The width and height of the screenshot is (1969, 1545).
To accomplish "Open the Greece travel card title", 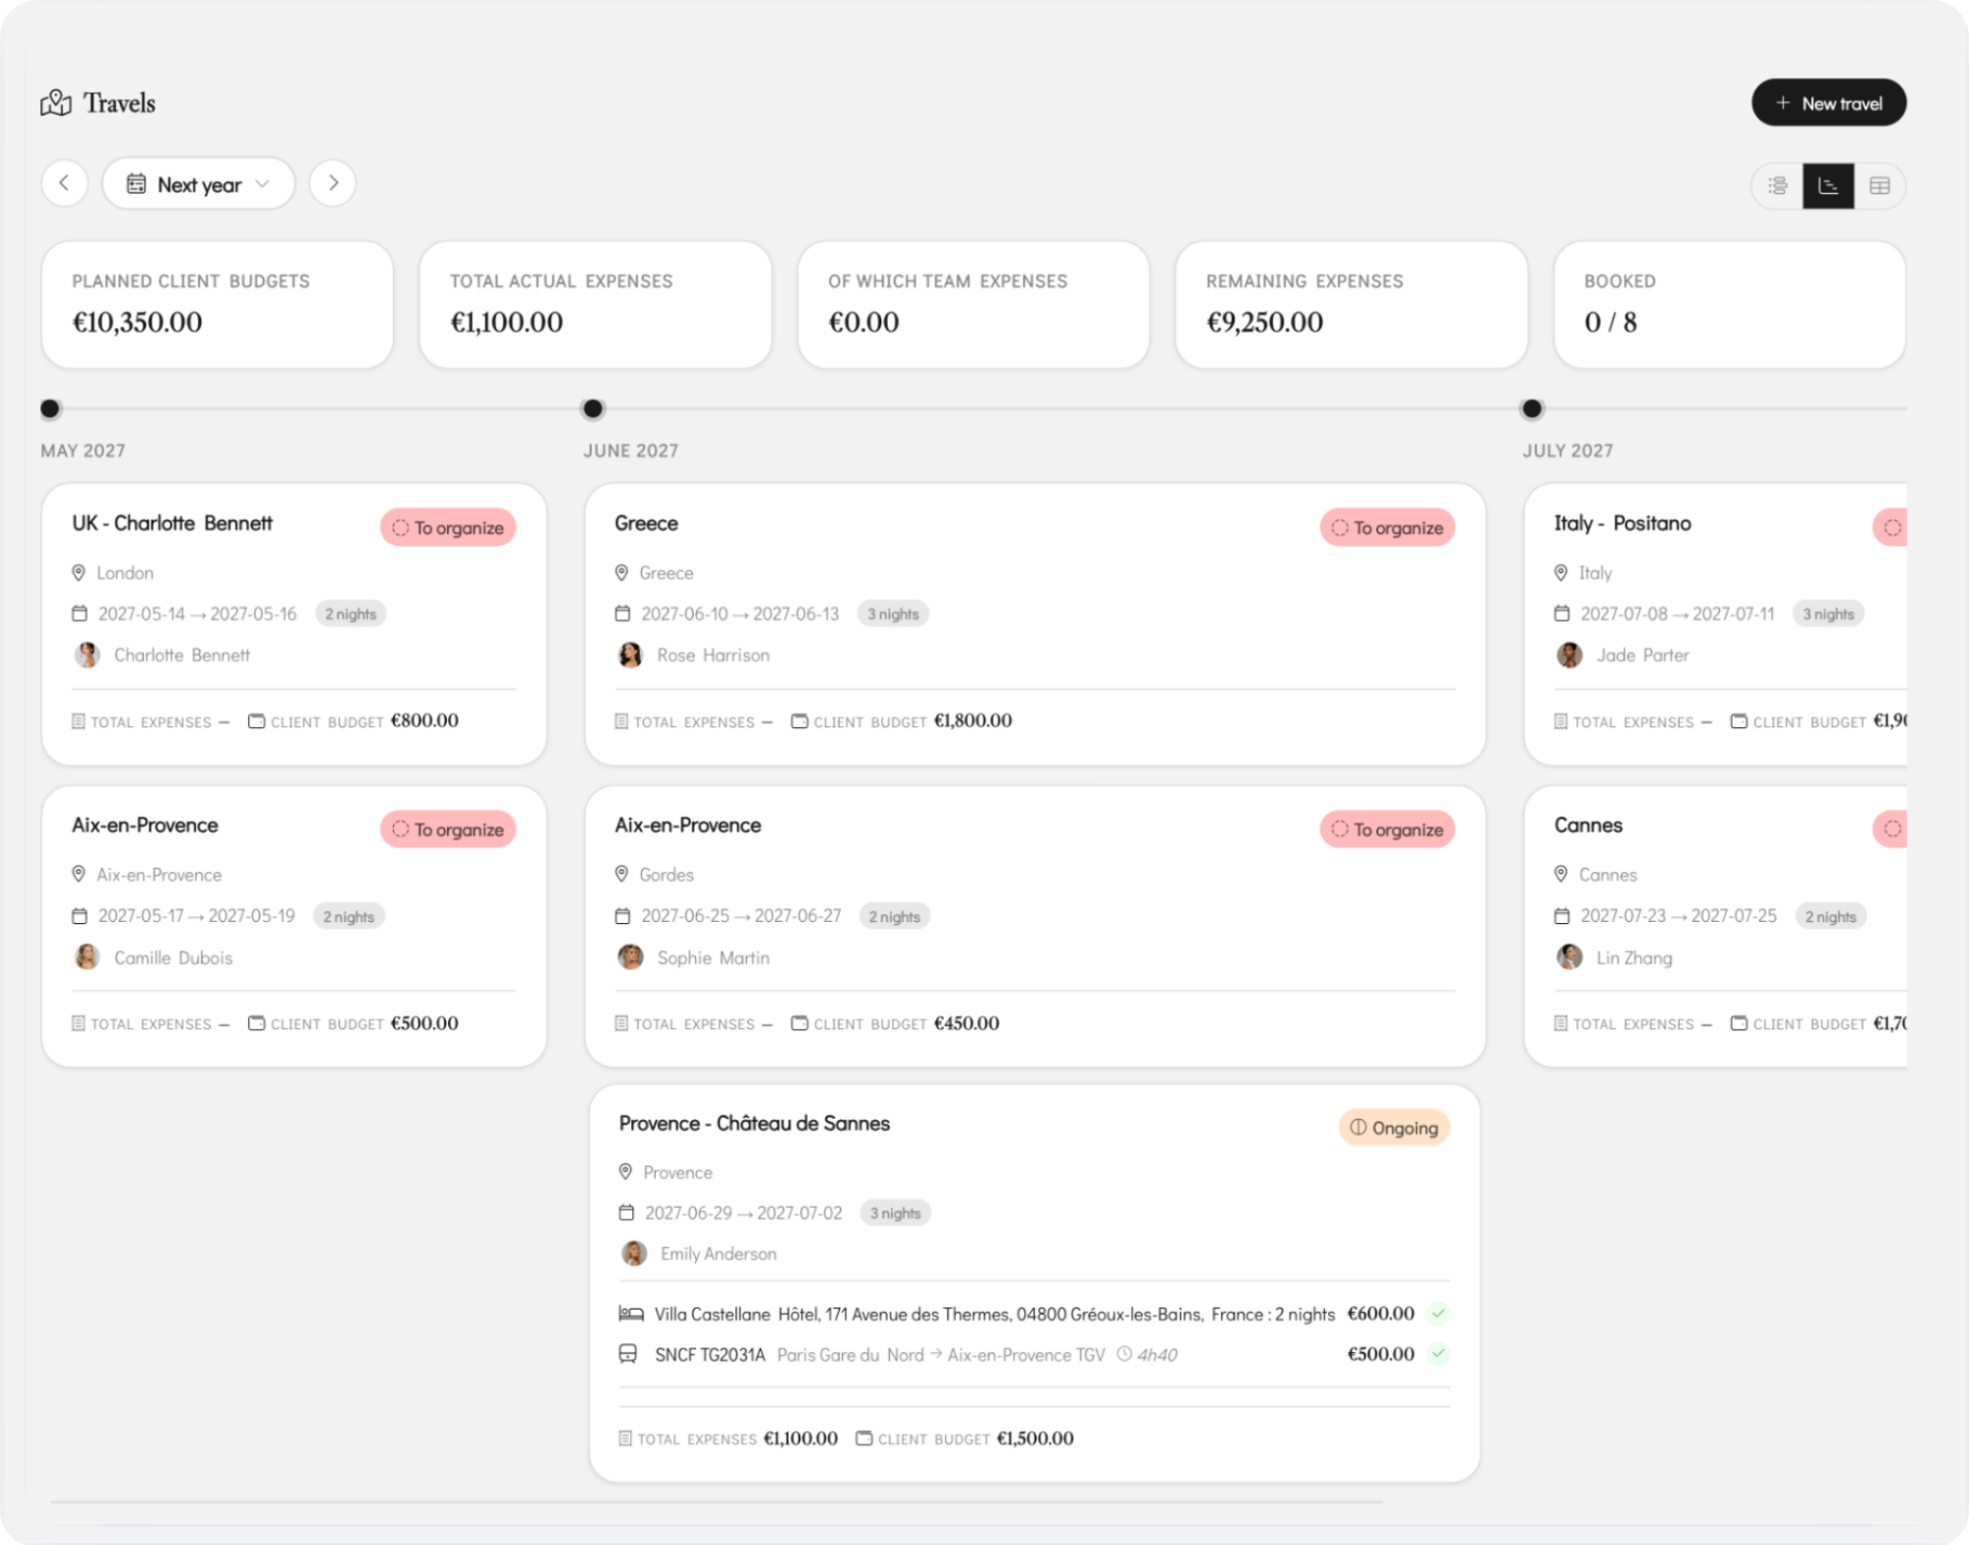I will (x=646, y=524).
